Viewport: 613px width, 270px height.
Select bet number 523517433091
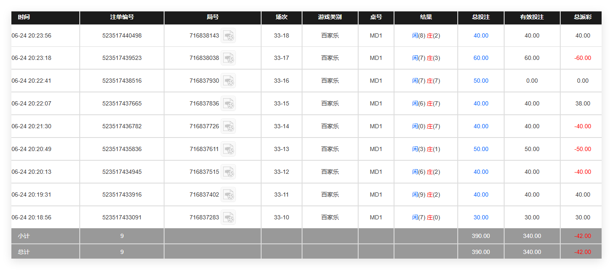coord(122,217)
